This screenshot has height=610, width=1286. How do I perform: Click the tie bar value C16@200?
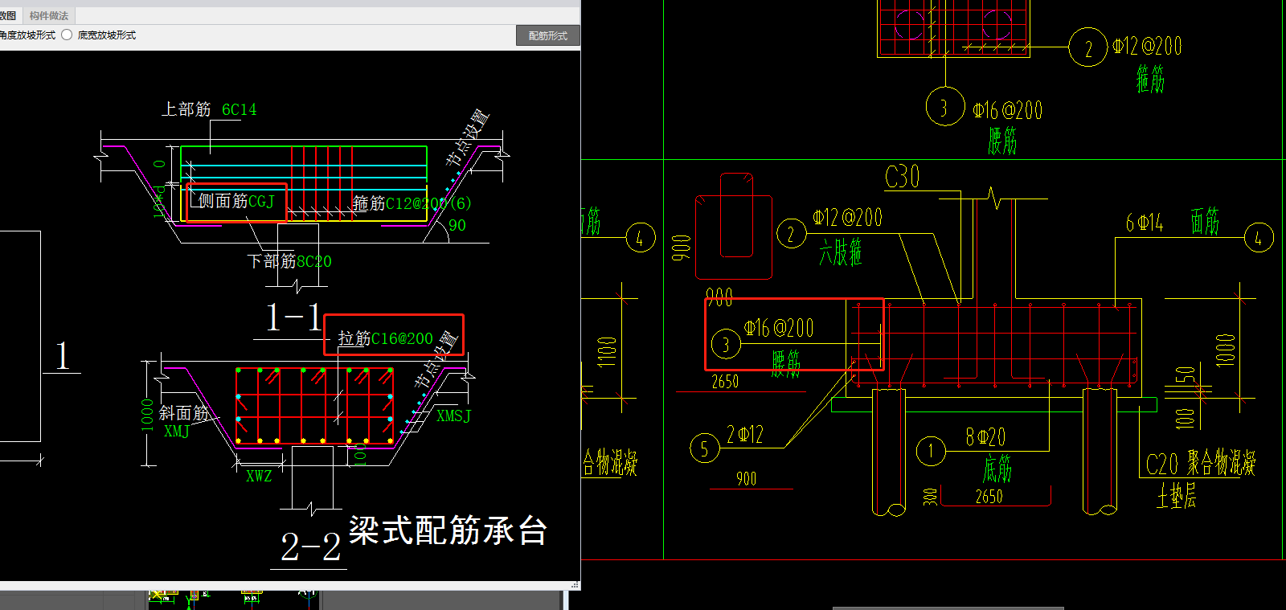tap(402, 338)
